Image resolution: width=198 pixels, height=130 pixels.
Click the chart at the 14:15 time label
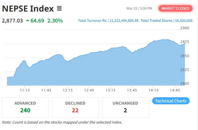tap(153, 90)
